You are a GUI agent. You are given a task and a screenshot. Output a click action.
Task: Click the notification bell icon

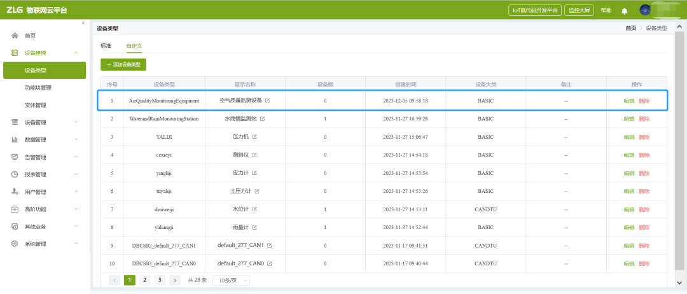pos(625,11)
